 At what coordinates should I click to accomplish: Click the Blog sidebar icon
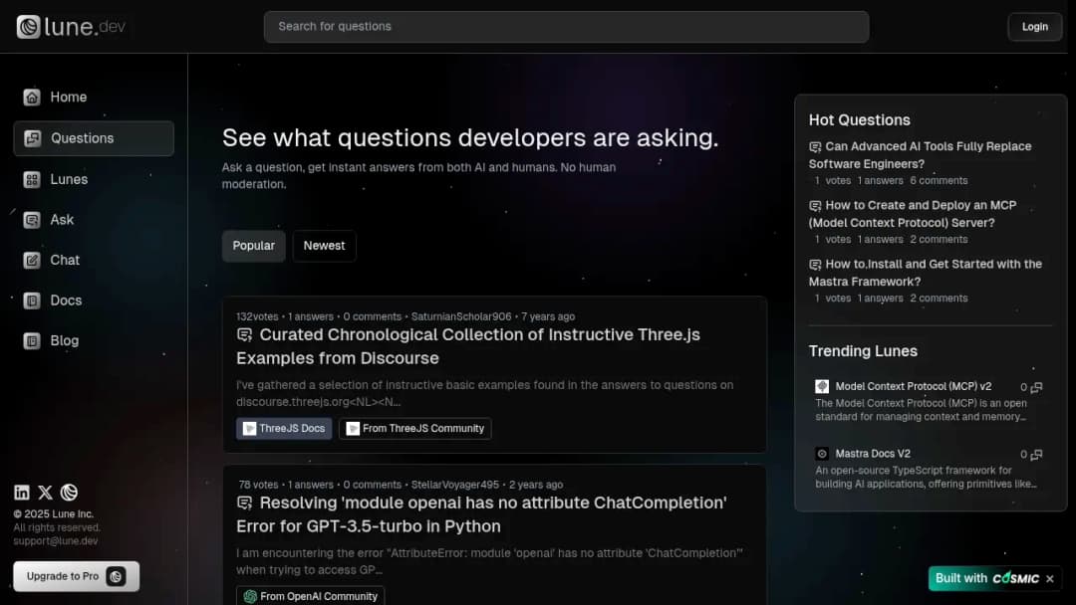tap(32, 341)
